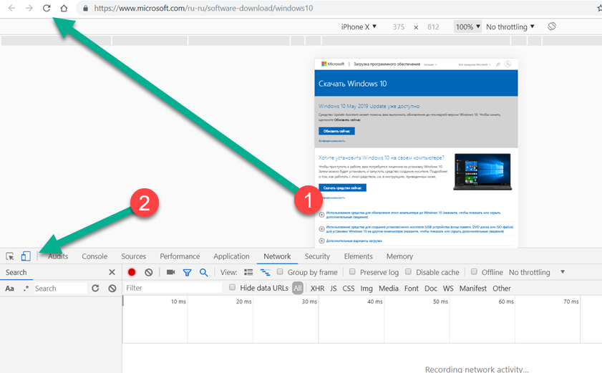Expand the second plus item on page
This screenshot has height=373, width=602.
(321, 229)
